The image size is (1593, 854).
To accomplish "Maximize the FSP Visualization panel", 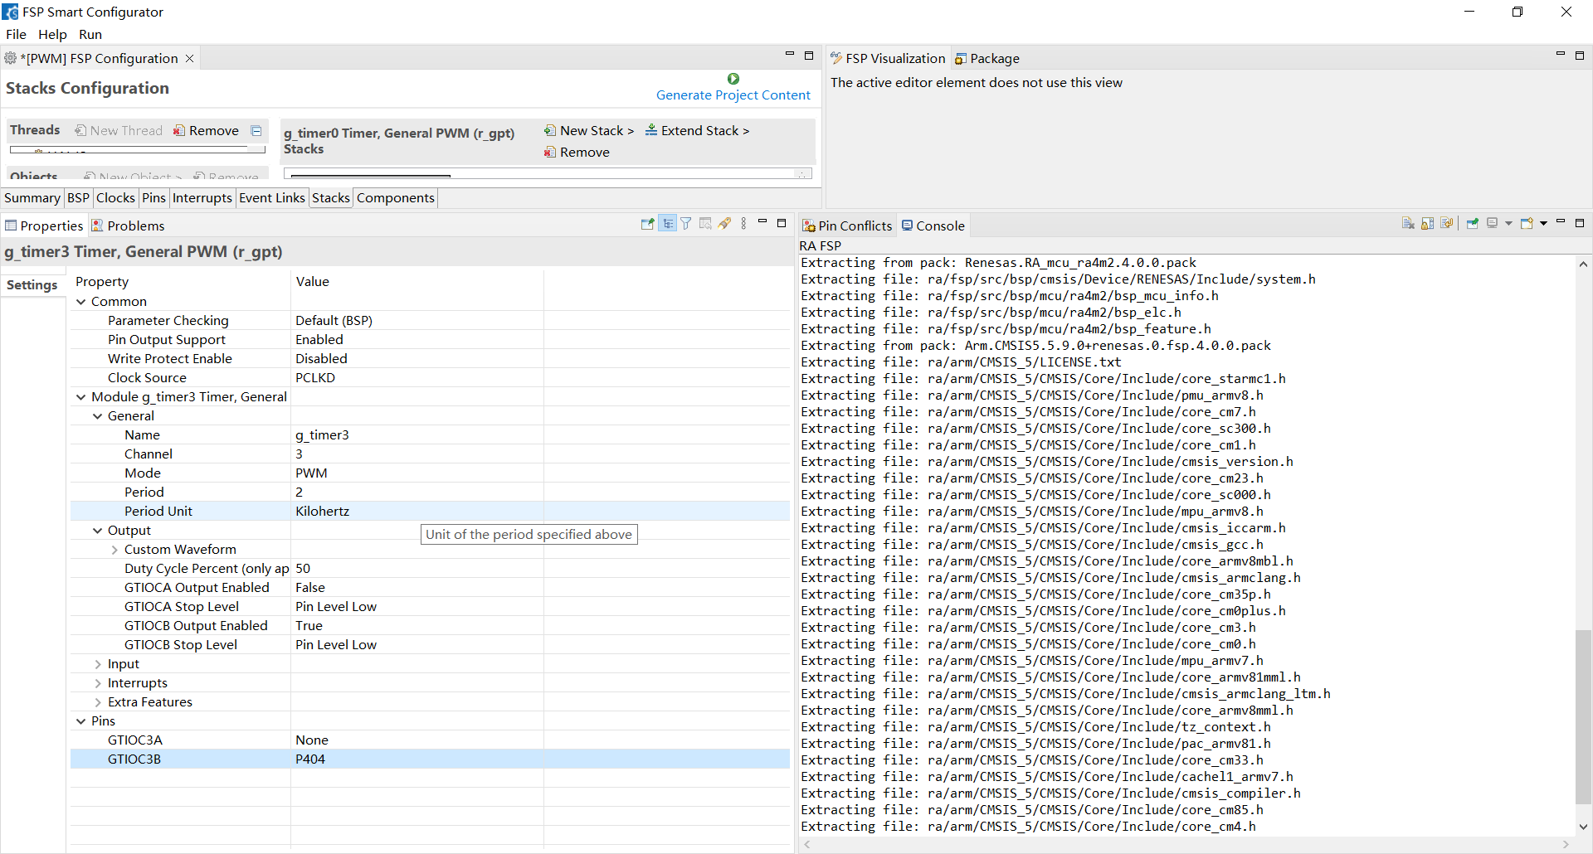I will (x=1580, y=56).
